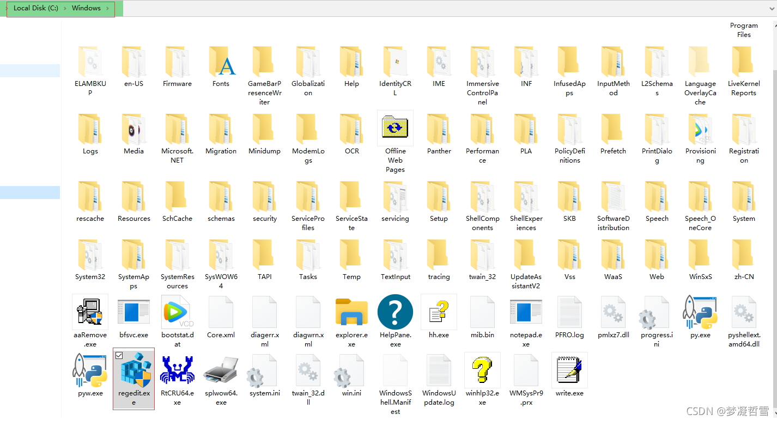This screenshot has width=777, height=421.
Task: Select the WindowsUpdate.log text file icon
Action: coord(439,370)
